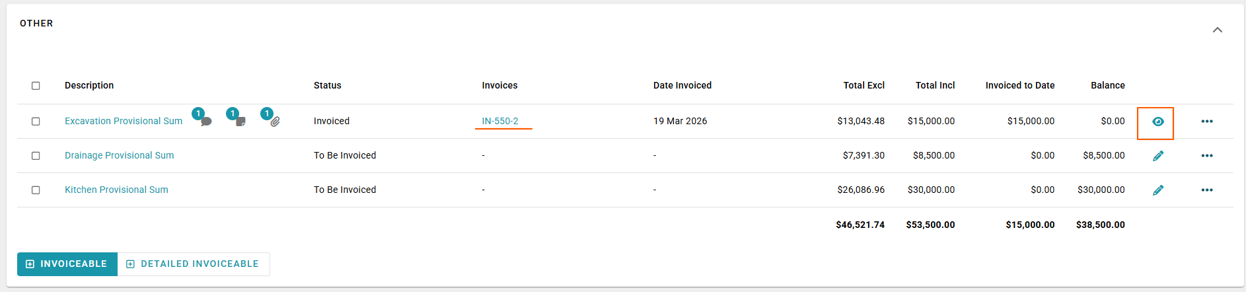Image resolution: width=1246 pixels, height=292 pixels.
Task: Collapse the Other section with the chevron
Action: pyautogui.click(x=1217, y=30)
